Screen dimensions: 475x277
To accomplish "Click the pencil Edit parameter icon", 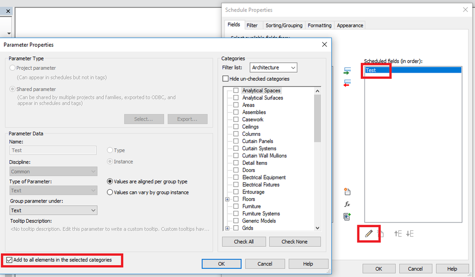I will [x=369, y=233].
